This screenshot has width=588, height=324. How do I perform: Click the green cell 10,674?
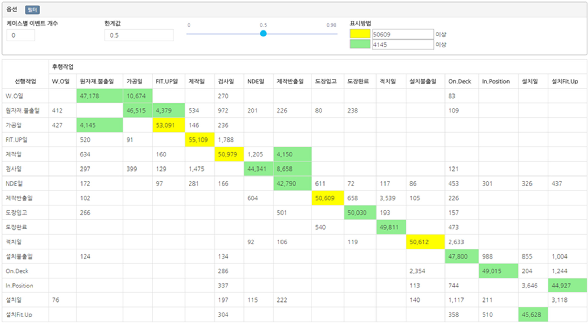(137, 96)
